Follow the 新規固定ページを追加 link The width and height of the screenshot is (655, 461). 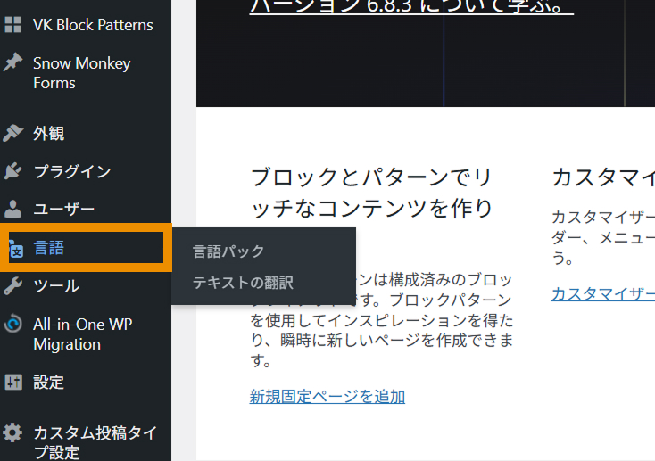[327, 396]
